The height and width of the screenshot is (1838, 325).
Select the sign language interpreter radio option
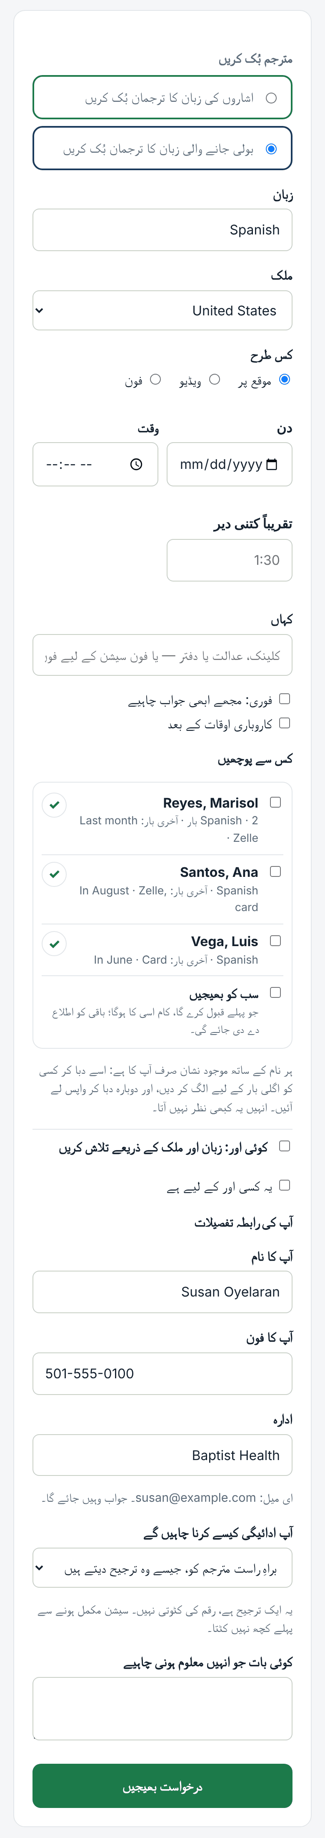[x=272, y=98]
